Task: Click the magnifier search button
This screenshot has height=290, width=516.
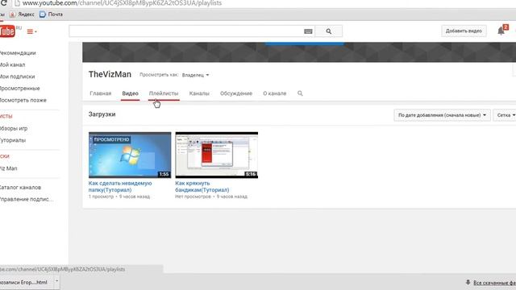Action: point(328,31)
